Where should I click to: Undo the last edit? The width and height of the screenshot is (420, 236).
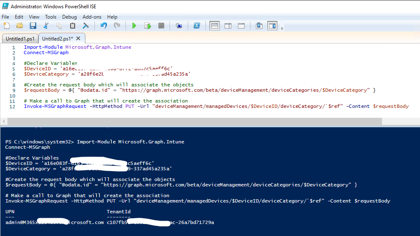[104, 26]
